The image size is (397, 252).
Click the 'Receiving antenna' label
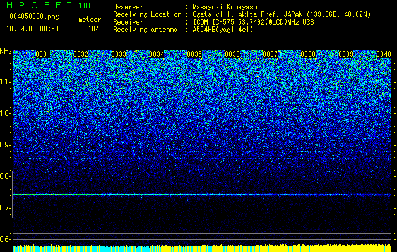point(145,30)
